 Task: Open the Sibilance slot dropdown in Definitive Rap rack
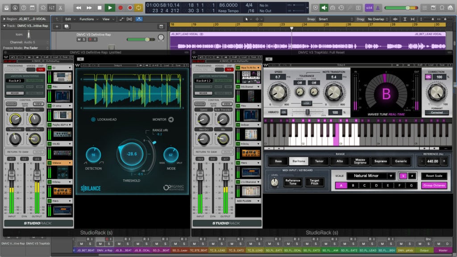pyautogui.click(x=70, y=163)
